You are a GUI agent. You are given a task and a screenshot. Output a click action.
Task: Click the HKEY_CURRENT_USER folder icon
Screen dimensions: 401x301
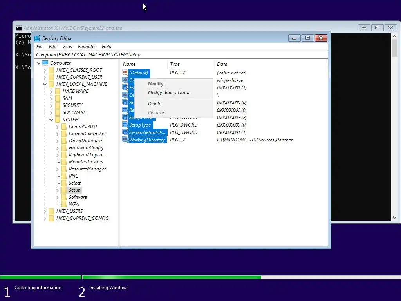tap(51, 77)
